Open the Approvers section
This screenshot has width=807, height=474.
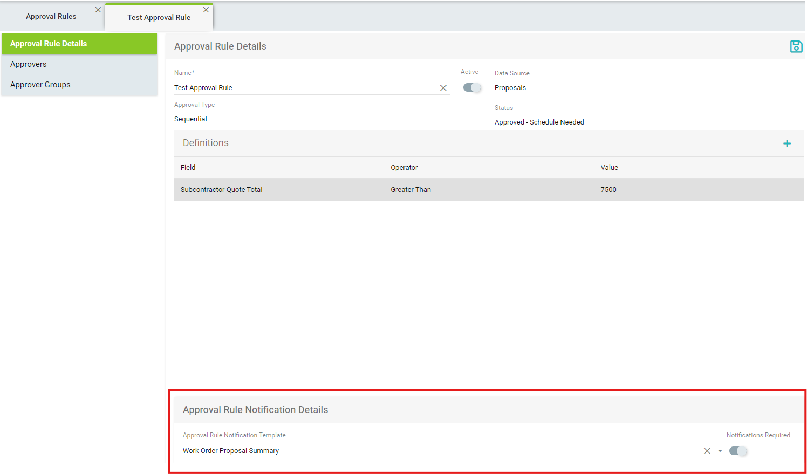pos(29,64)
